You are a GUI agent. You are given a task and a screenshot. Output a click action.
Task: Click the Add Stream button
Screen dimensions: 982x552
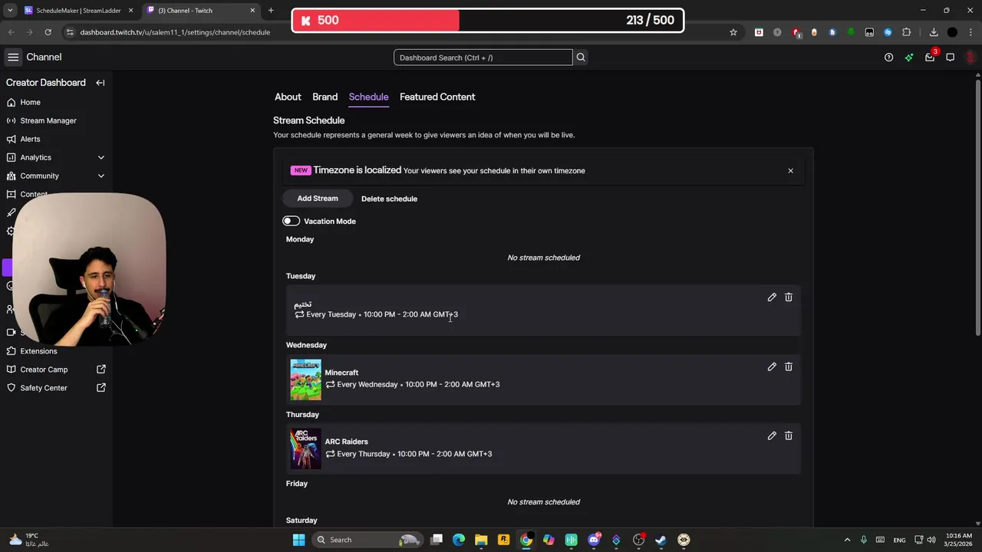(x=318, y=199)
